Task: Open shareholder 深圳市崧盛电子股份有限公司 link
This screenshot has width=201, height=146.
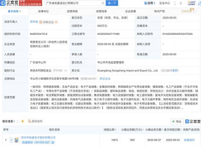Action: (38, 138)
